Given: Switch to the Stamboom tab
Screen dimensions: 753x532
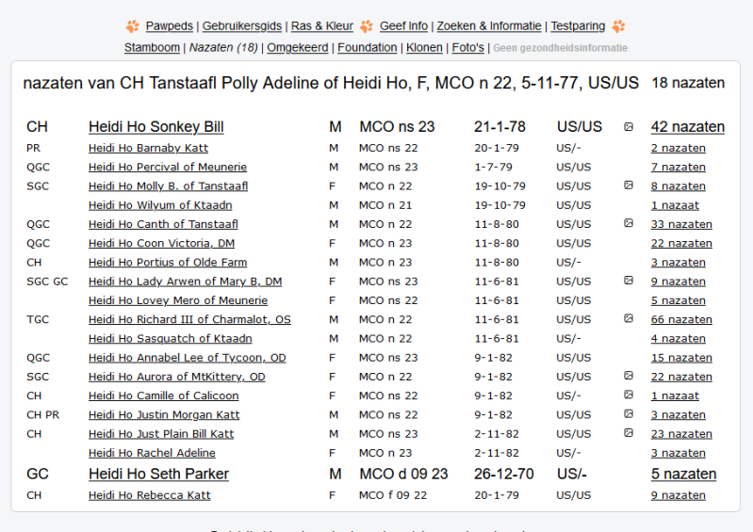Looking at the screenshot, I should (x=153, y=47).
